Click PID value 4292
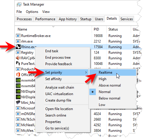 [x=97, y=125]
